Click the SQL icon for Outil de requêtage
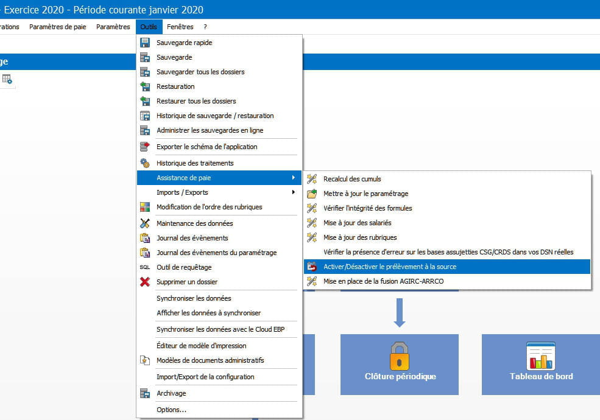This screenshot has height=420, width=600. (145, 267)
